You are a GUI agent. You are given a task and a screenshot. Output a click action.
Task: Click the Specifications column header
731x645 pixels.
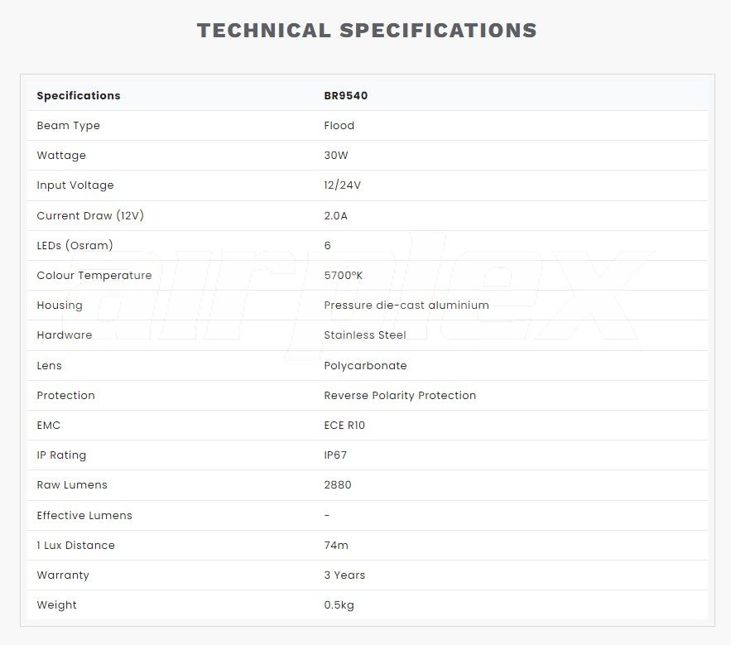79,96
